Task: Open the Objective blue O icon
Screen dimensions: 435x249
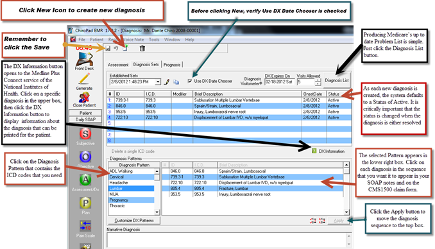Action: point(85,157)
